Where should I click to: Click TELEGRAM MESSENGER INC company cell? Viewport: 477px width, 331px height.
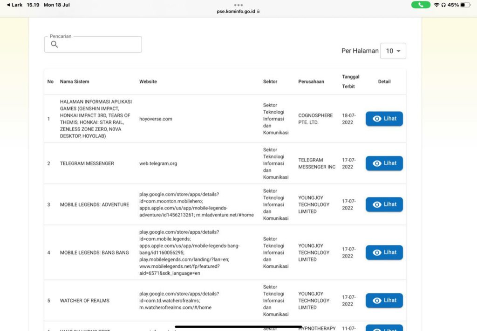(x=317, y=163)
